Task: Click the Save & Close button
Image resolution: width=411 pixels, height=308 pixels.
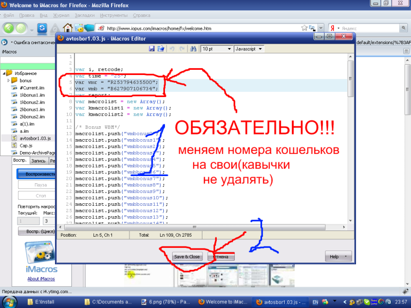Action: point(187,257)
